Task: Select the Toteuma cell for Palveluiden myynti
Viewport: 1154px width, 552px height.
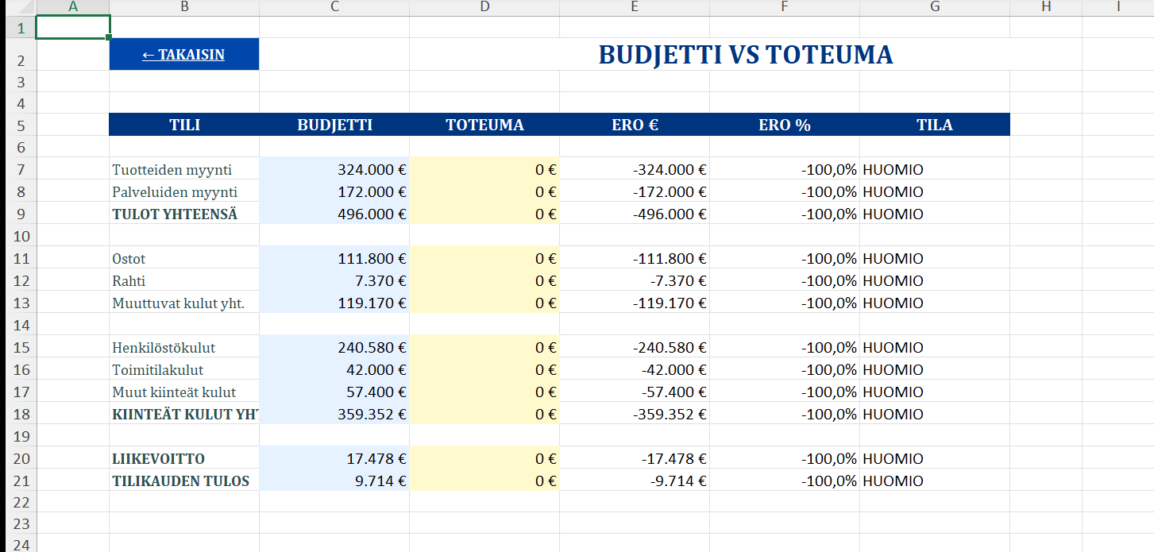Action: click(484, 191)
